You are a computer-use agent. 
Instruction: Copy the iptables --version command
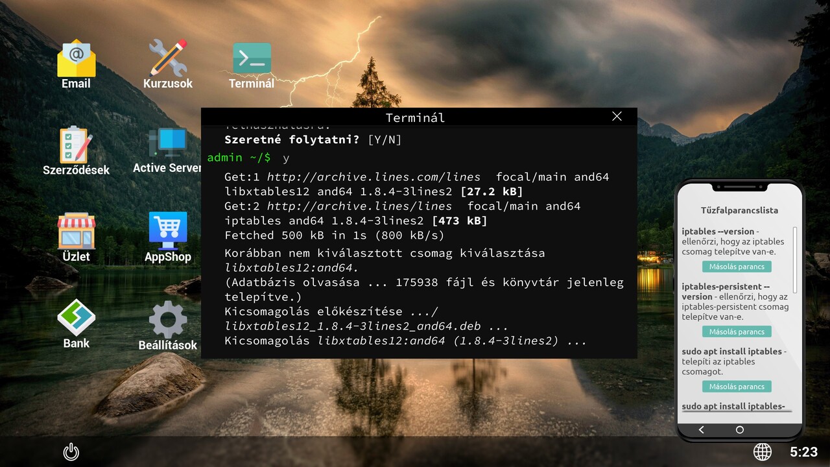737,267
